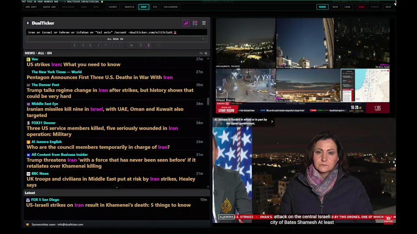Collapse the toolbar with the up caret
417x234 pixels.
(x=159, y=45)
